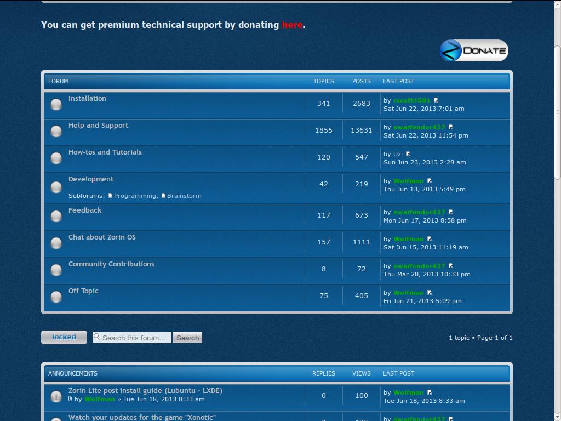
Task: Follow the red 'here' donation link
Action: (292, 25)
